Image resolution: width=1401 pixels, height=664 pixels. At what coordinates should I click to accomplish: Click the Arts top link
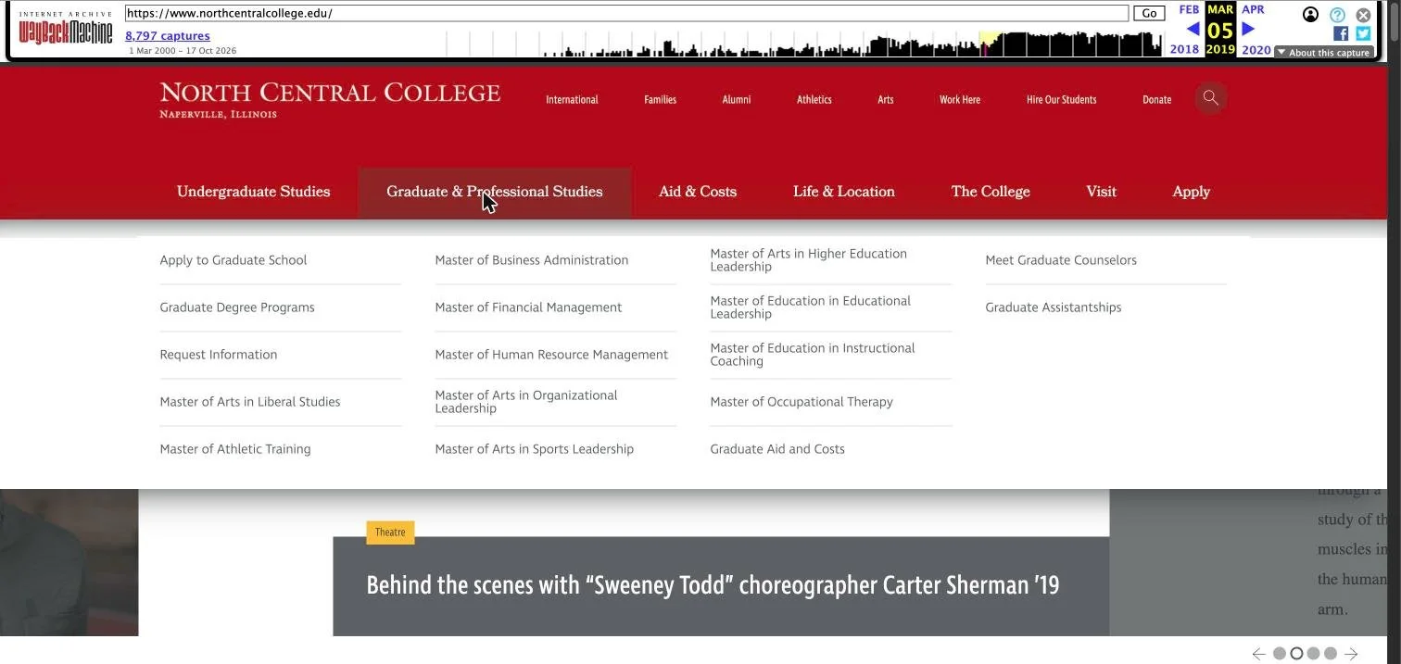click(x=886, y=99)
